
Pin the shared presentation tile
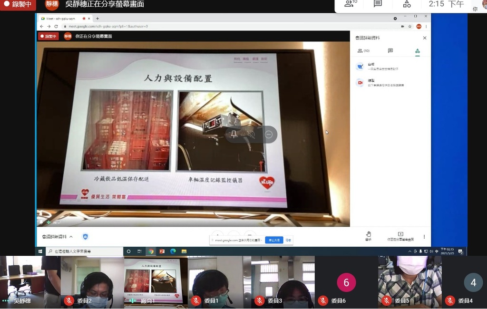(x=234, y=134)
